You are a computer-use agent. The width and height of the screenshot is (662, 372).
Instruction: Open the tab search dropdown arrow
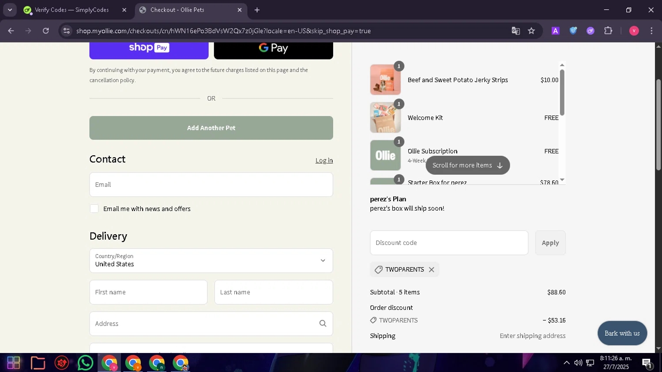10,10
